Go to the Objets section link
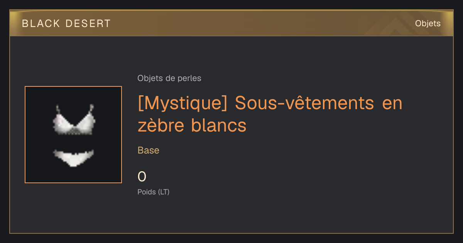Viewport: 463px width, 243px height. click(x=428, y=24)
